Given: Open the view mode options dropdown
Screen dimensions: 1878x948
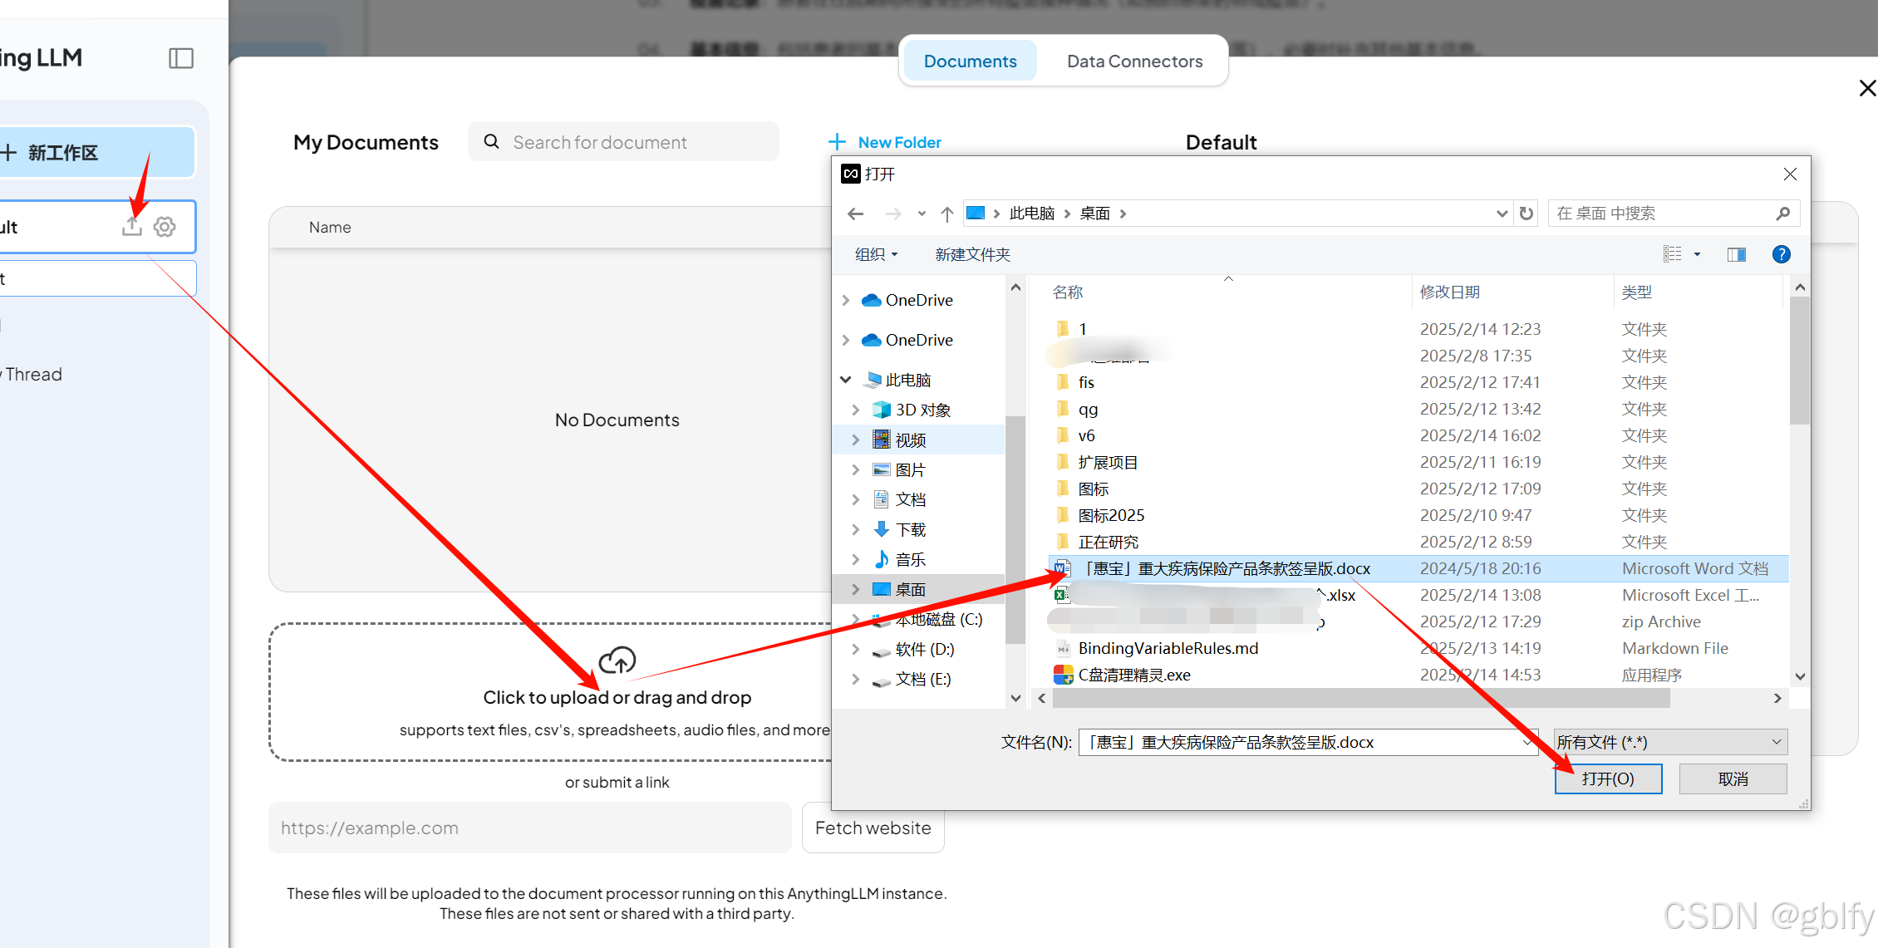Looking at the screenshot, I should click(1697, 254).
